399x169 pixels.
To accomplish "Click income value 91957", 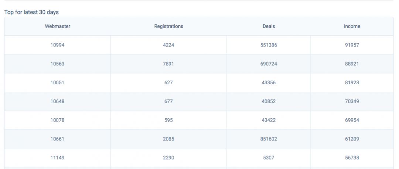I will 352,45.
